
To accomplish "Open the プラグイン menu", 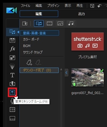I will [53, 6].
